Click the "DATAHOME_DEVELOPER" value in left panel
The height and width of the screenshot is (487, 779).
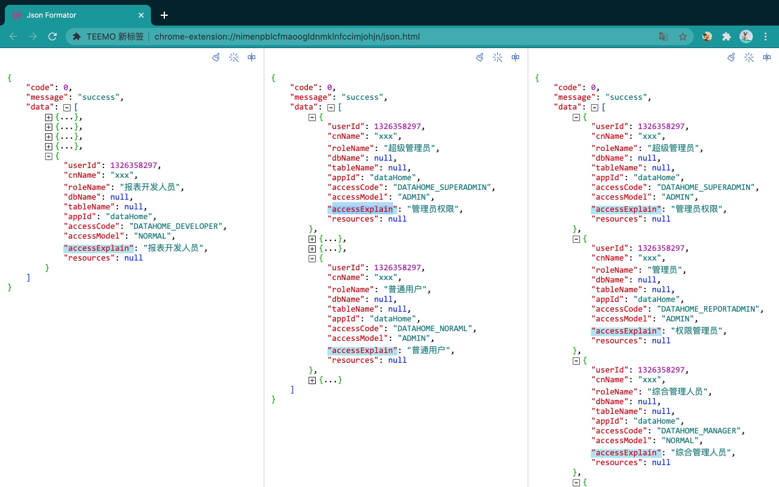click(177, 226)
